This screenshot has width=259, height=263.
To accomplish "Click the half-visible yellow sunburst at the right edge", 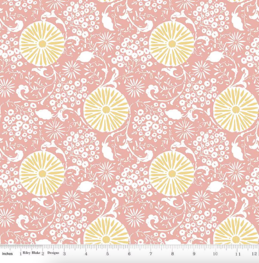I will click(x=236, y=110).
